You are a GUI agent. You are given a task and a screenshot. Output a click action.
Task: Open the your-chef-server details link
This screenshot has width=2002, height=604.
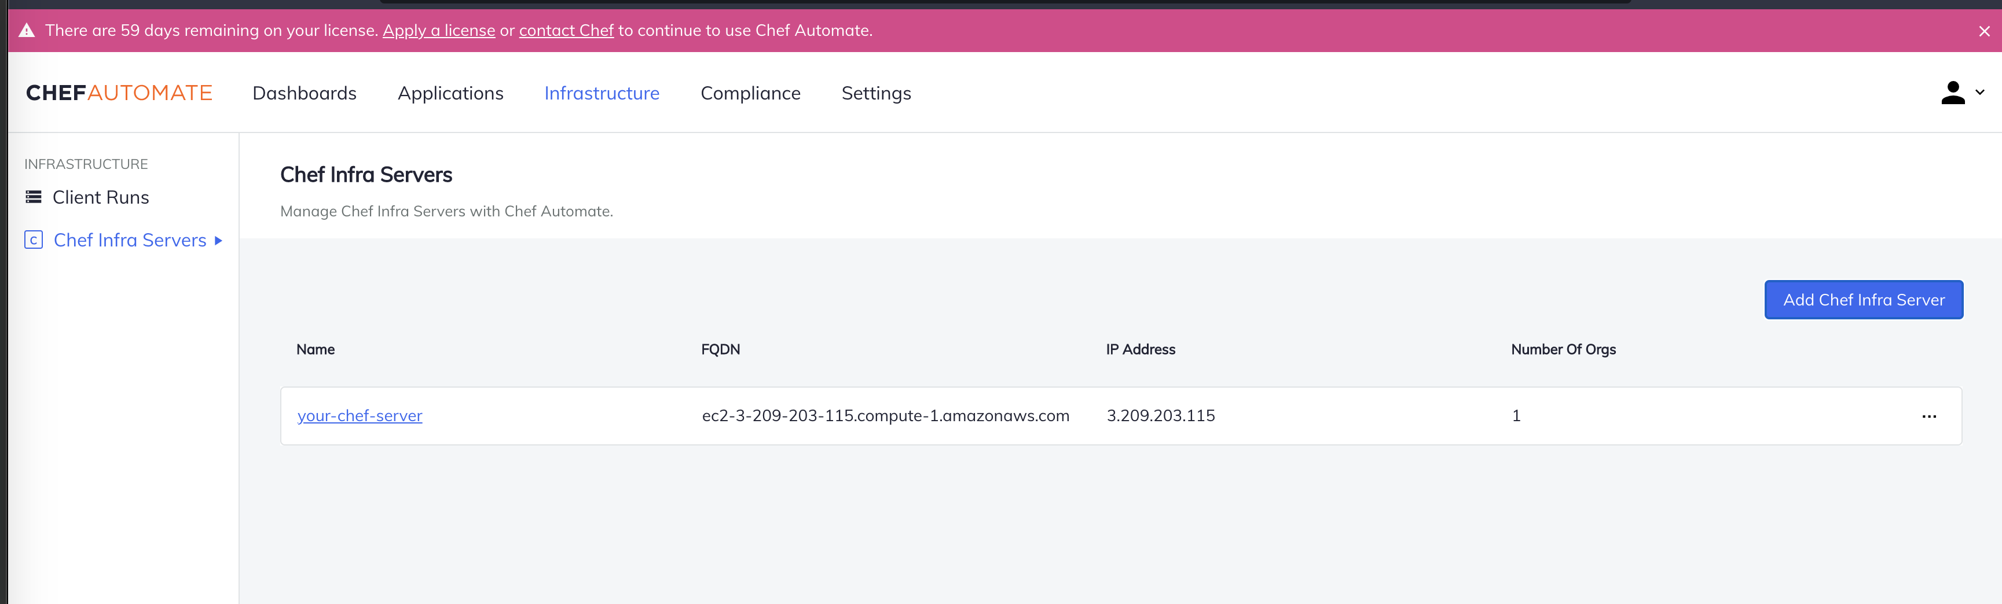tap(360, 415)
